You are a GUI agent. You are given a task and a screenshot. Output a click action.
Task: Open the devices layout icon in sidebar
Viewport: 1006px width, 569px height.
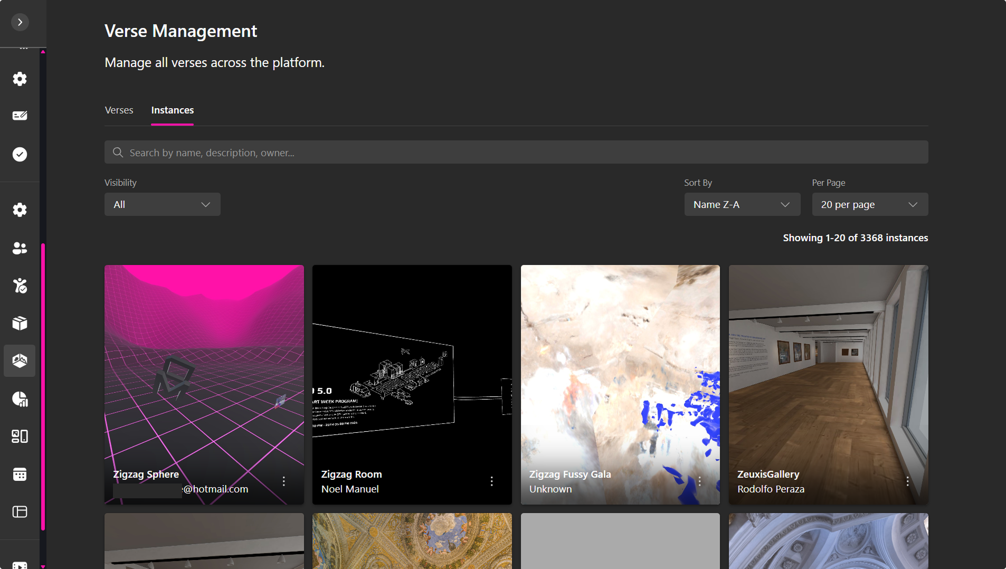20,437
